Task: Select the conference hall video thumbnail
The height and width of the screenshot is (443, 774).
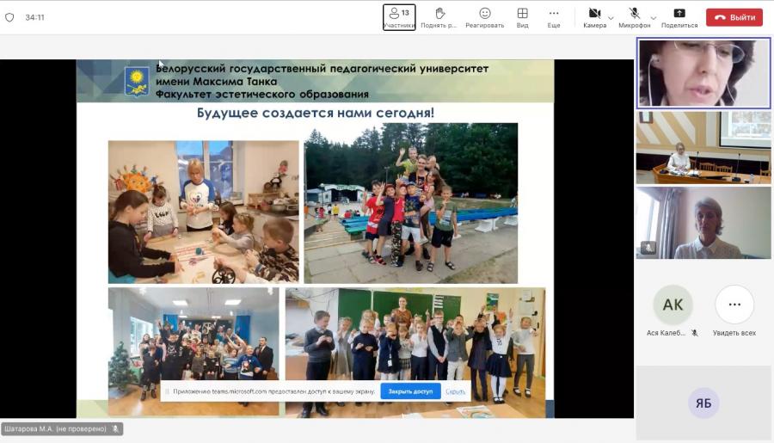Action: [703, 148]
